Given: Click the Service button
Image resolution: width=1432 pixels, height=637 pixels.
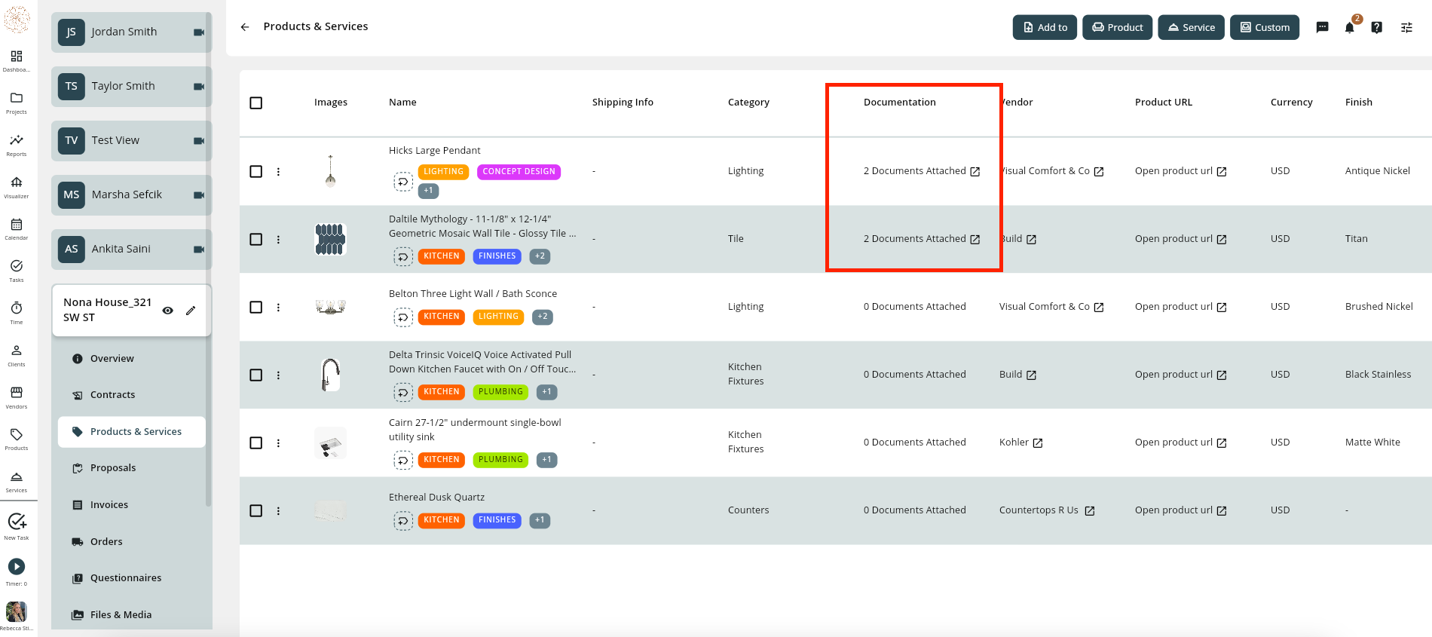Looking at the screenshot, I should pyautogui.click(x=1191, y=27).
